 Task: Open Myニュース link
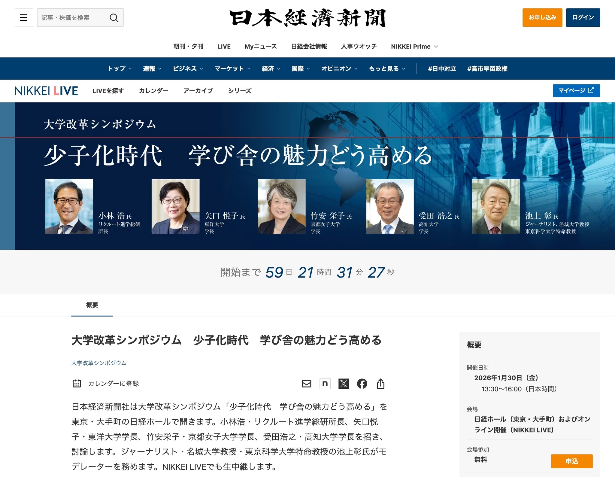coord(261,47)
